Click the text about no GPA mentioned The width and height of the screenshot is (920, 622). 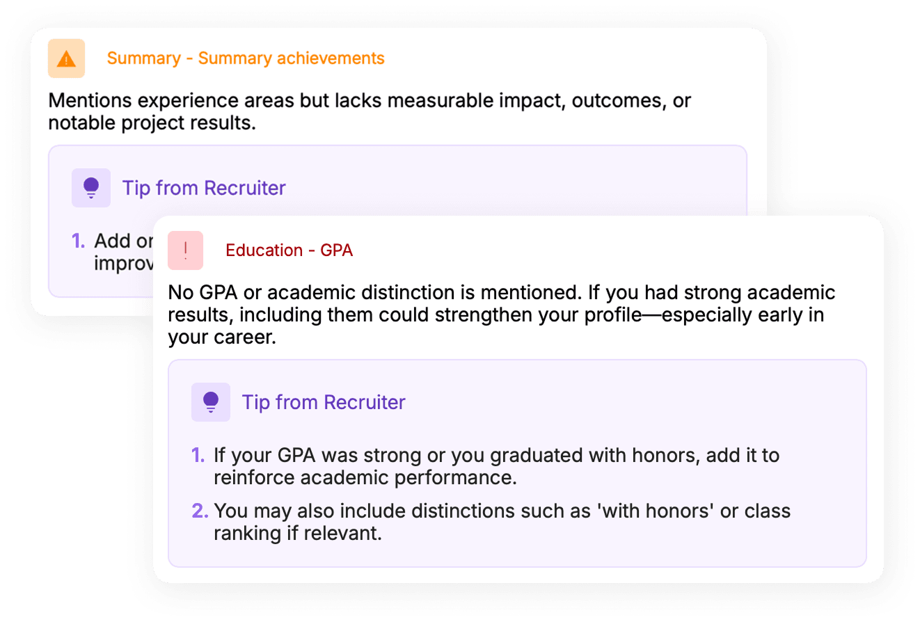point(502,314)
